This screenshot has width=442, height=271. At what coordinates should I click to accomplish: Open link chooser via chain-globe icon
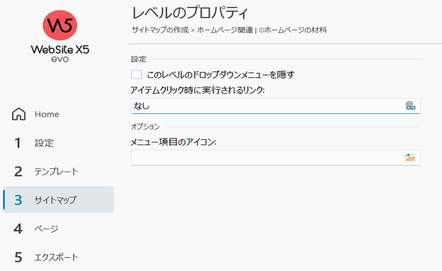tap(410, 106)
